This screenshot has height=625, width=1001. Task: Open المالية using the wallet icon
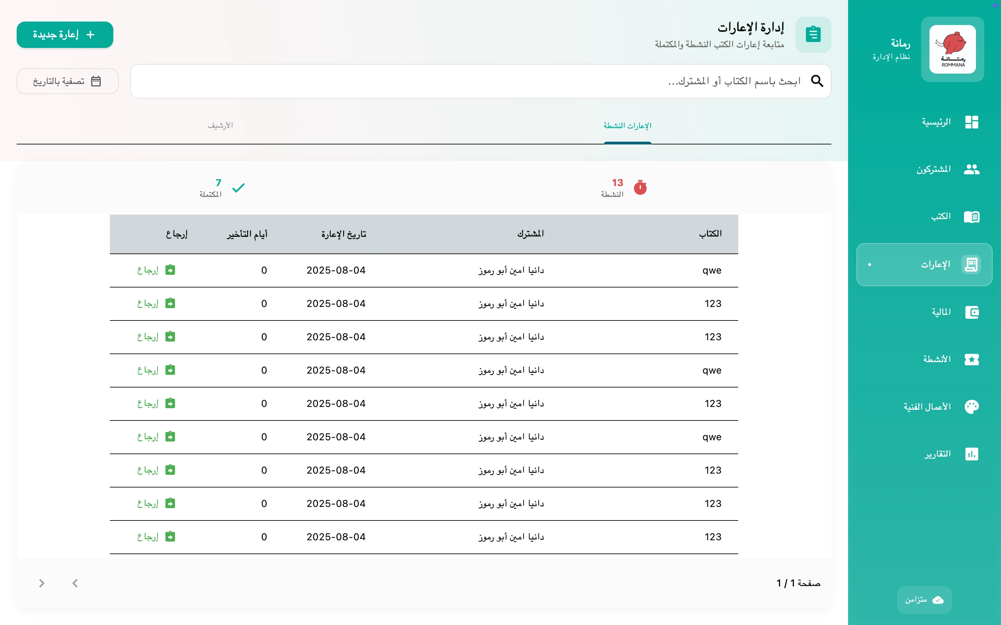point(972,312)
